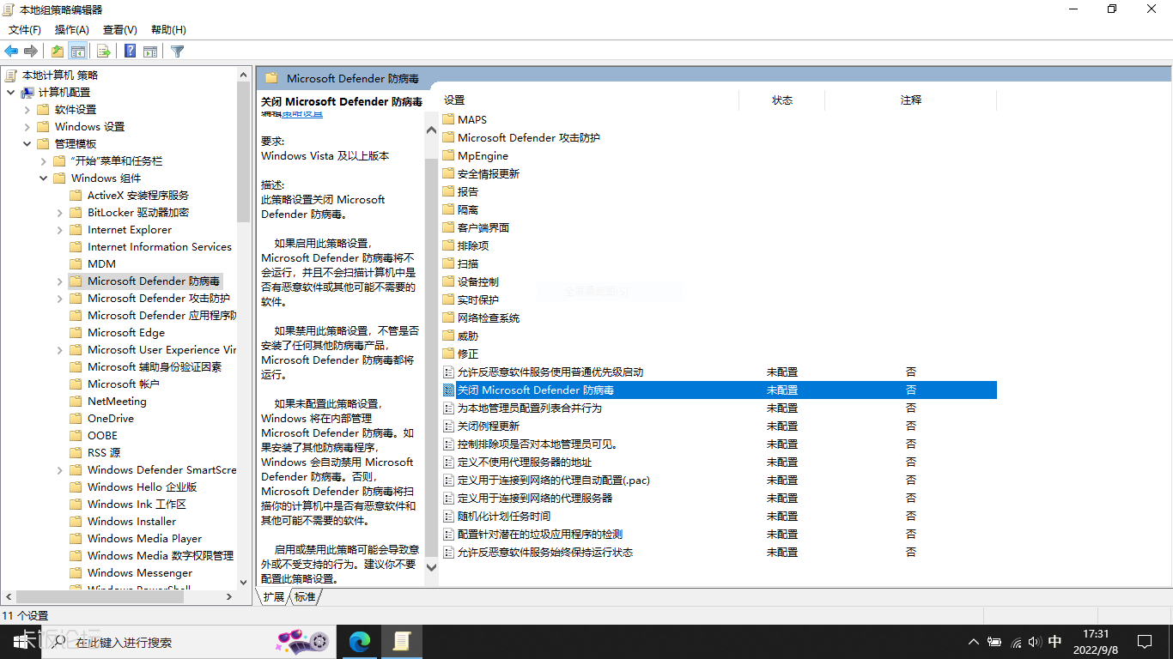Screen dimensions: 1173x659
Task: Collapse the Windows 组件 tree node
Action: [x=44, y=178]
